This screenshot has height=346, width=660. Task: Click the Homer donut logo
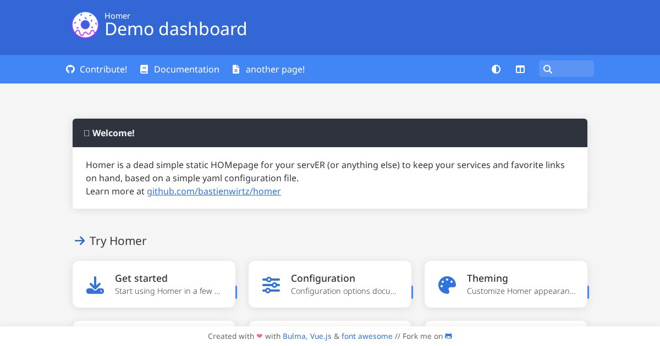85,25
